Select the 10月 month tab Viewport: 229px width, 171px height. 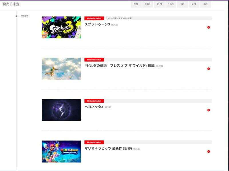[148, 4]
